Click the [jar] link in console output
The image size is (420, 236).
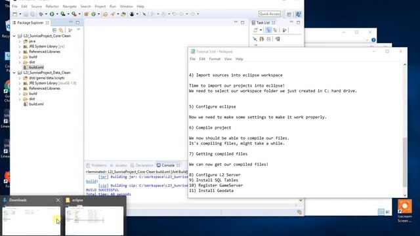click(x=103, y=177)
